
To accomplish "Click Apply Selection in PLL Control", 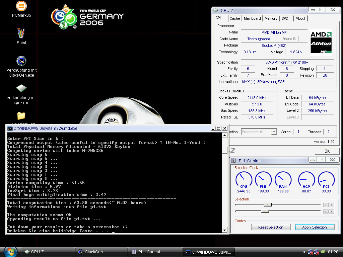I will (315, 227).
